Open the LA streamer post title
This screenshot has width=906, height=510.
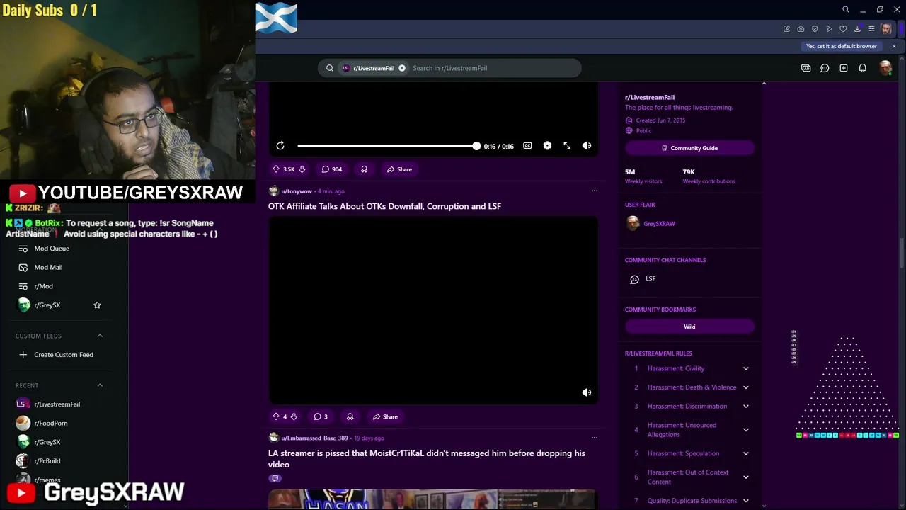point(427,458)
